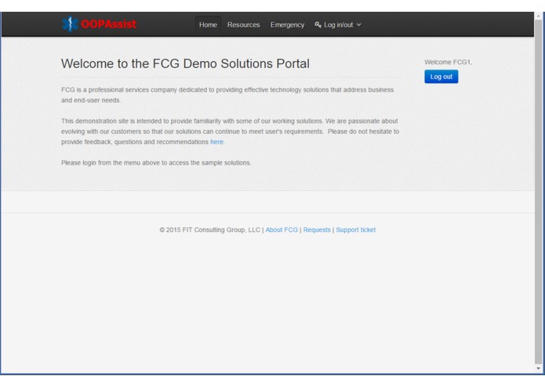The height and width of the screenshot is (387, 545).
Task: Open the Requests footer link
Action: point(317,230)
